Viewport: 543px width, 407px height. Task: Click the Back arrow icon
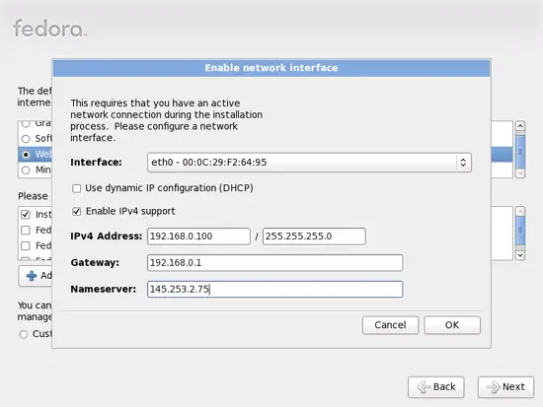[424, 387]
